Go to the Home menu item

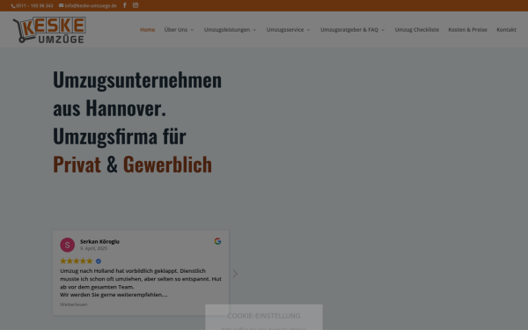pyautogui.click(x=148, y=30)
